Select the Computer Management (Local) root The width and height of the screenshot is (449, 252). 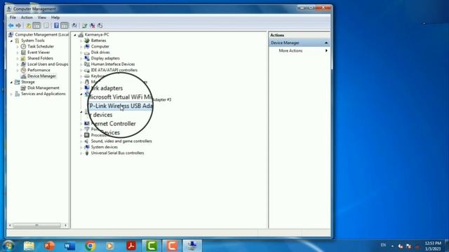(42, 34)
